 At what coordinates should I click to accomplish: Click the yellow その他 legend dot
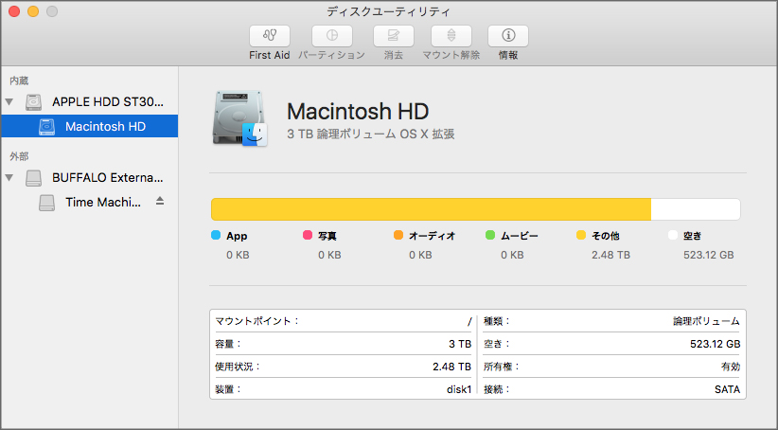pos(581,235)
